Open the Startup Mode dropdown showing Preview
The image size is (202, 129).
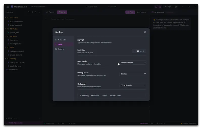click(x=133, y=74)
